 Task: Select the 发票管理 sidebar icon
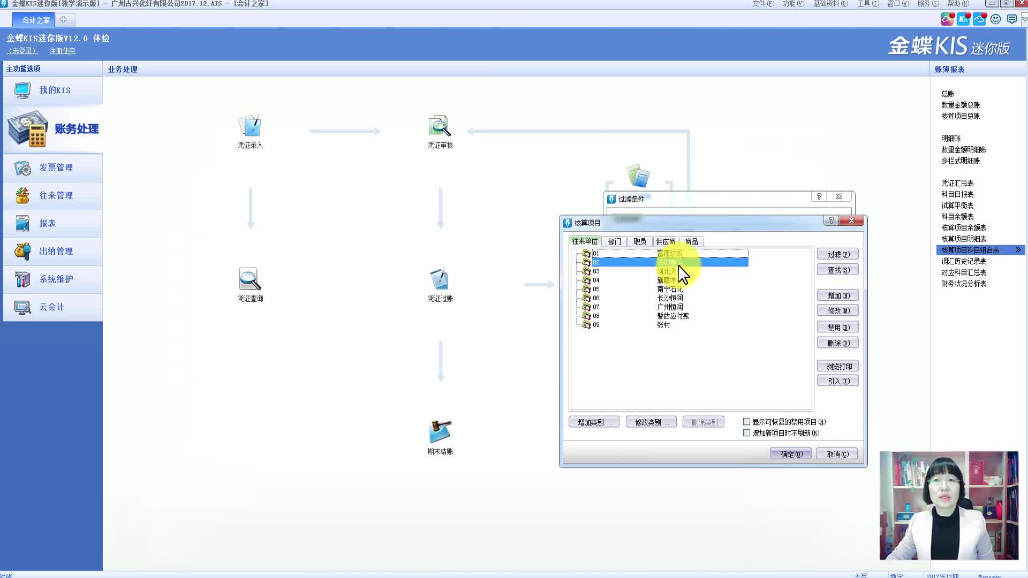pyautogui.click(x=22, y=168)
